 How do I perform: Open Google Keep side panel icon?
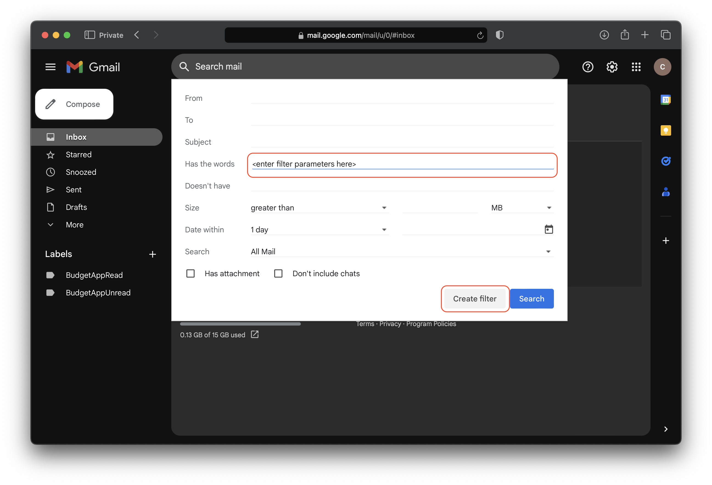coord(665,131)
